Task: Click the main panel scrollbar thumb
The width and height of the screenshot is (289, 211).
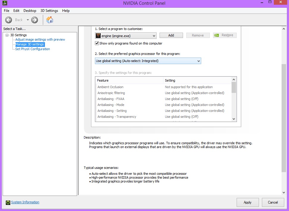Action: [284, 118]
